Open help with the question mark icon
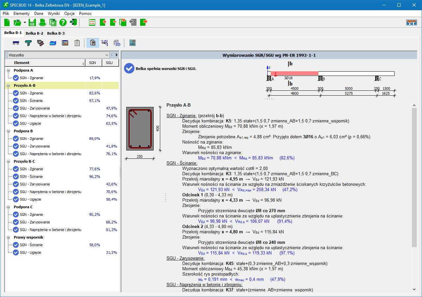This screenshot has width=422, height=297. click(63, 22)
